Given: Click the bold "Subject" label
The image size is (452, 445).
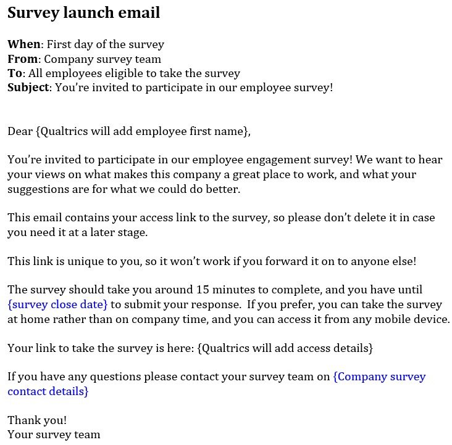Looking at the screenshot, I should click(x=28, y=88).
